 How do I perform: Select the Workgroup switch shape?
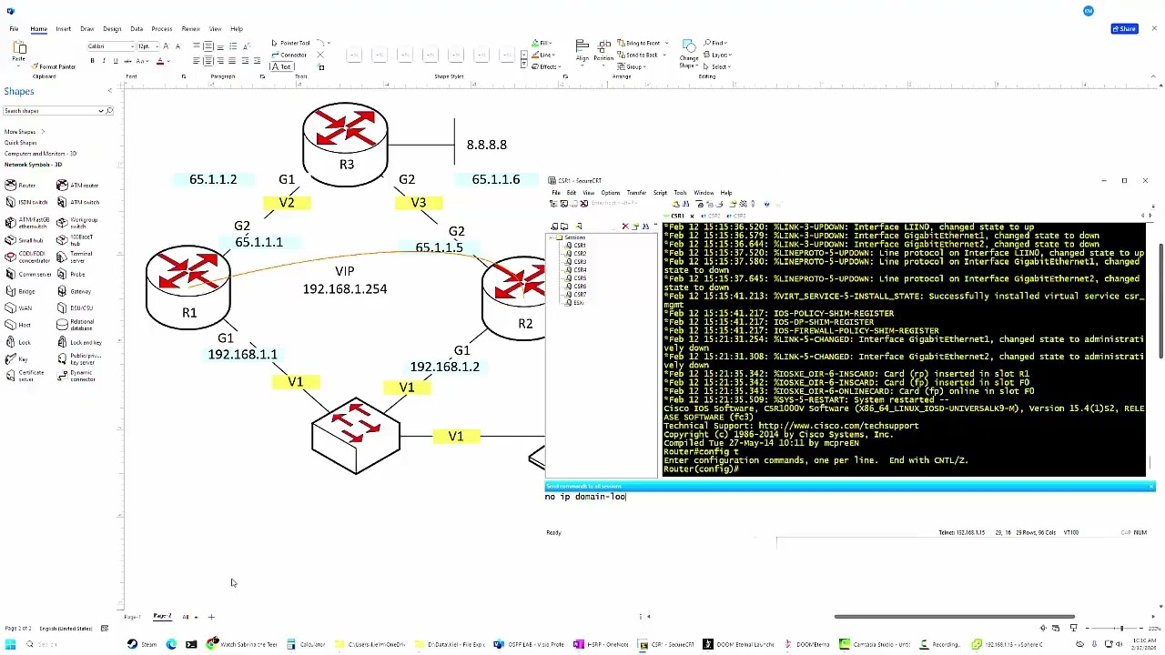coord(76,223)
